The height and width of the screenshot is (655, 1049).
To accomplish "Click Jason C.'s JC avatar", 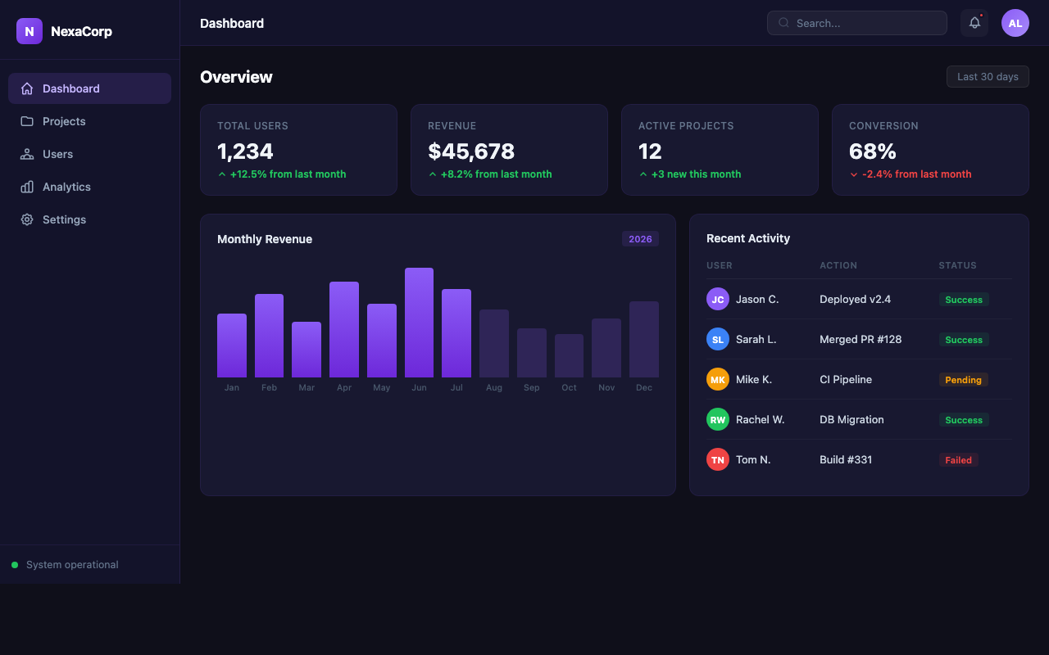I will coord(718,299).
